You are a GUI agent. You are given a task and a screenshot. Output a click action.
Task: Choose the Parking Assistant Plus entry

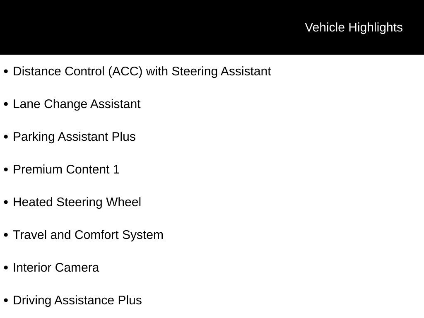coord(75,137)
